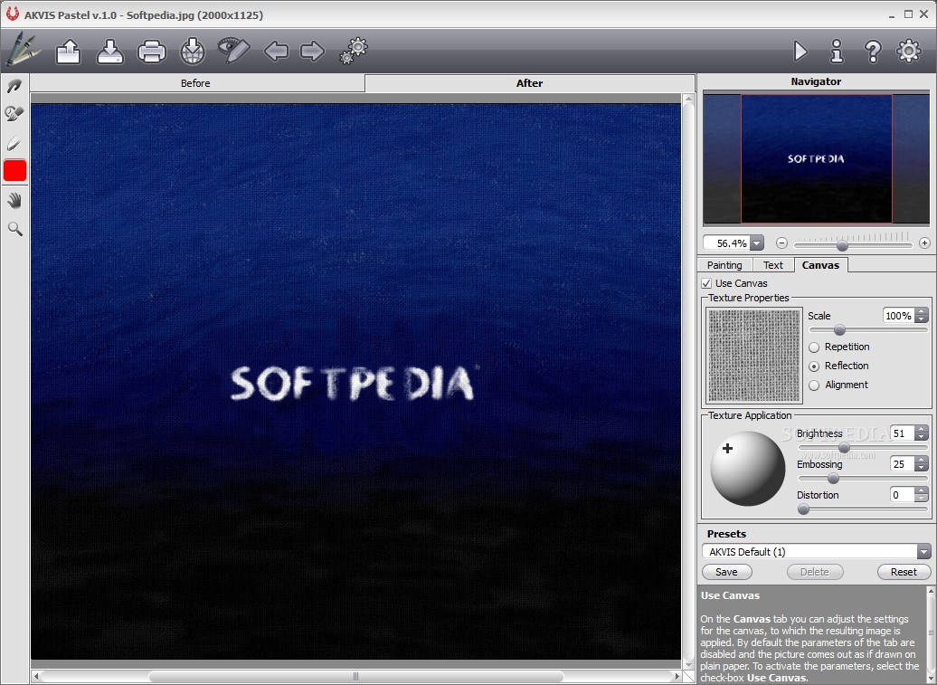
Task: Run processing with the play triangle button
Action: (x=800, y=51)
